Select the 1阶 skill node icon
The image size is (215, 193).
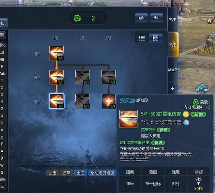[57, 53]
